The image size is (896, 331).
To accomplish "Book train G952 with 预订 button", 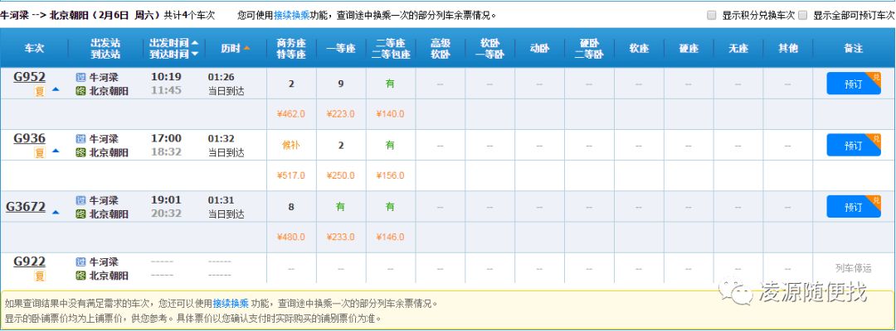I will click(x=854, y=84).
